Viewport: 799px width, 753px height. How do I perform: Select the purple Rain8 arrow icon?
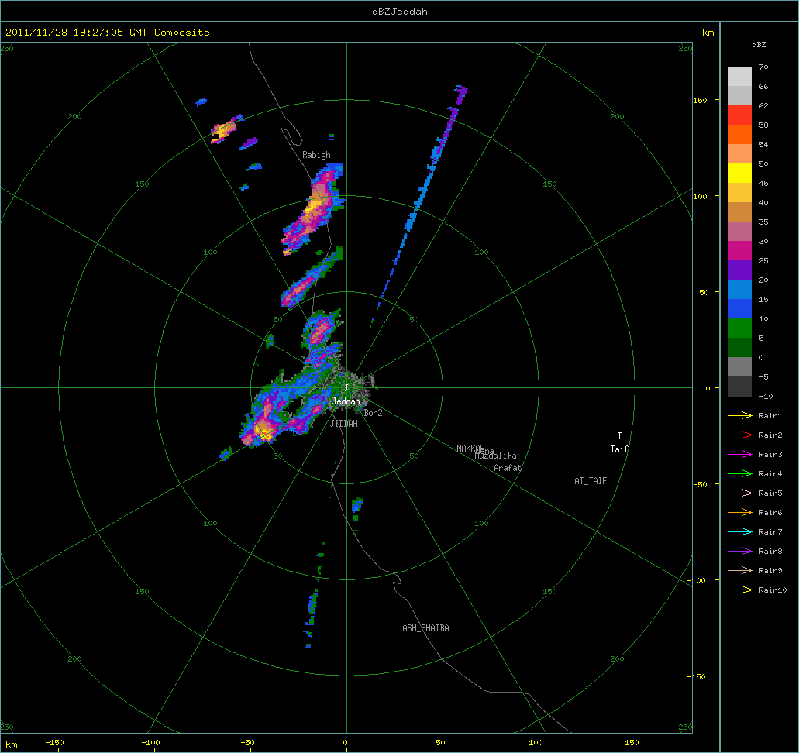[740, 552]
